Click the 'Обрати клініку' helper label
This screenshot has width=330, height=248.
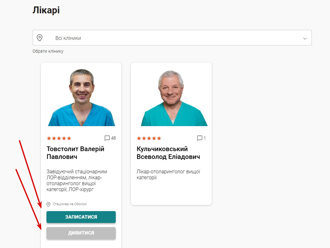[48, 51]
